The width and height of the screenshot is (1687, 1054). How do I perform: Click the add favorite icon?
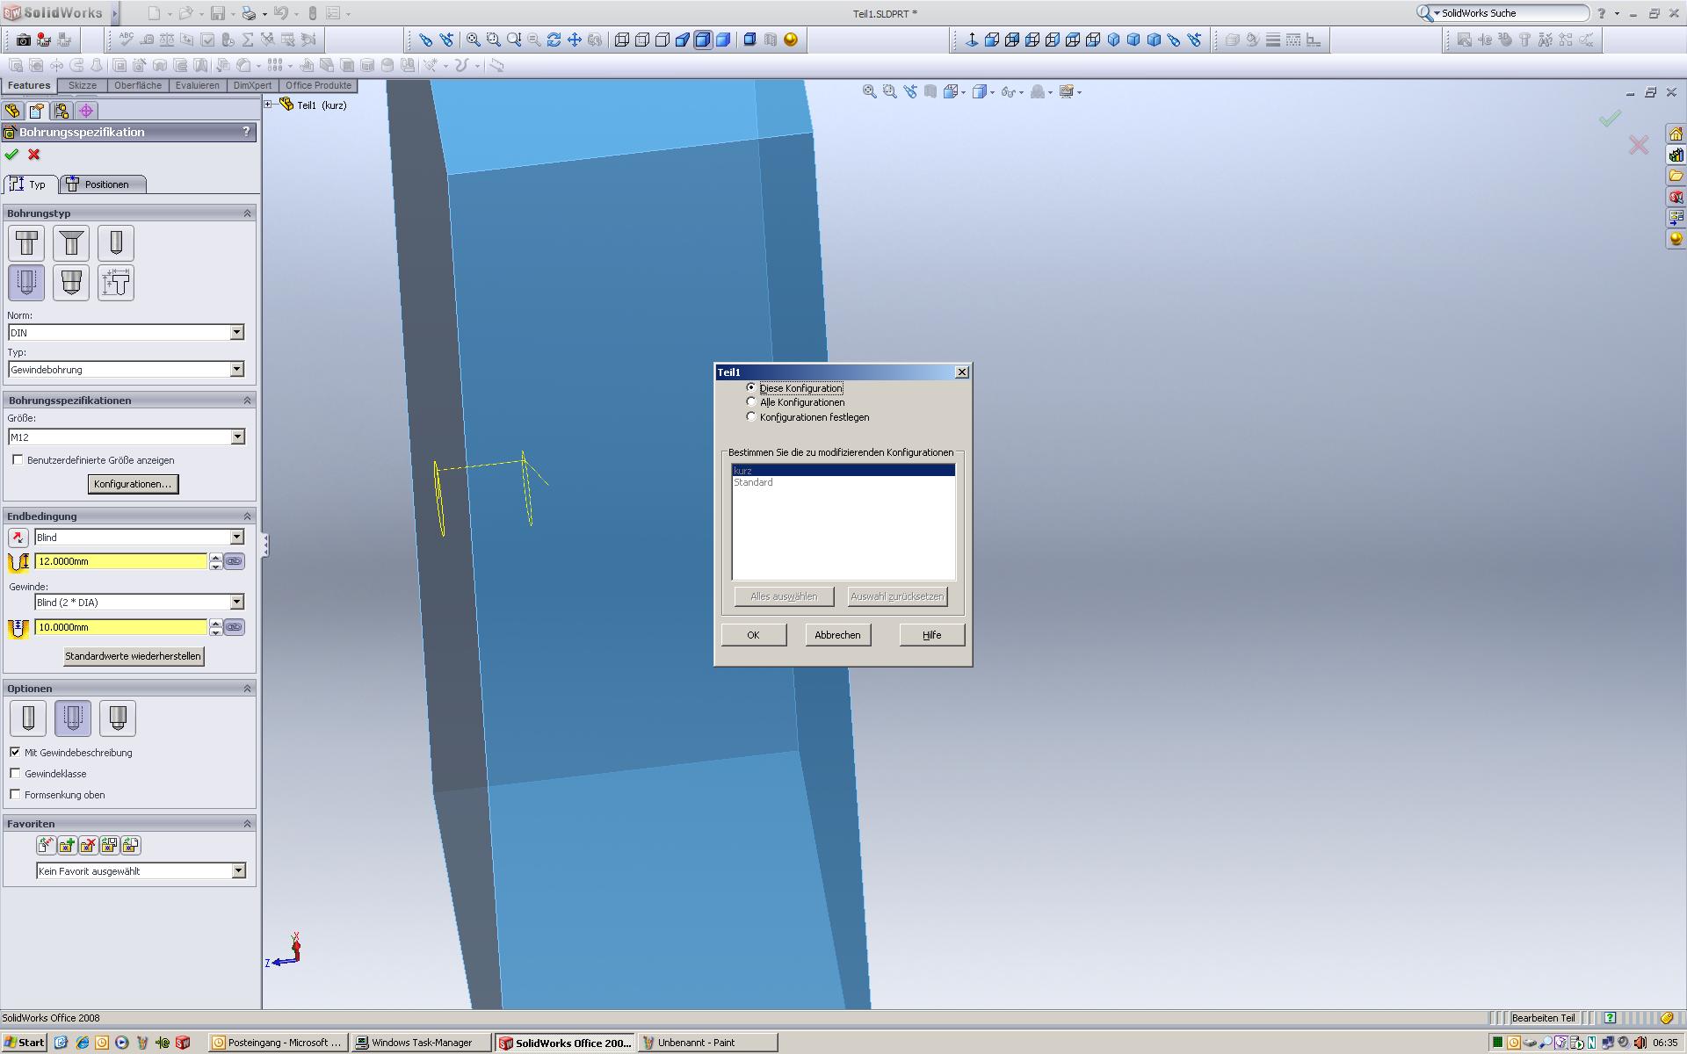67,845
